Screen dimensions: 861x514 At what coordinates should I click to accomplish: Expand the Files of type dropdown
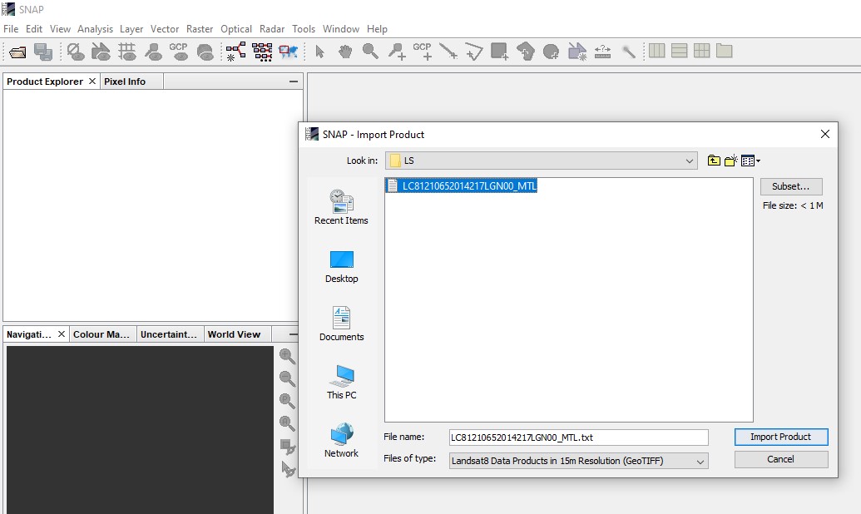(x=700, y=462)
